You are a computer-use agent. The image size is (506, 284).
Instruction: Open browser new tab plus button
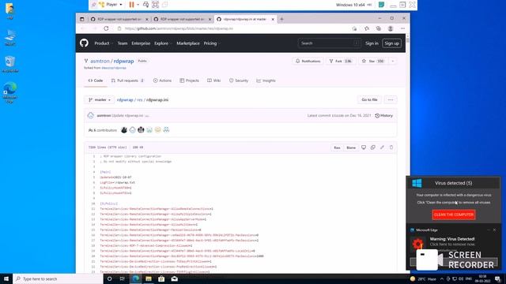coord(281,19)
